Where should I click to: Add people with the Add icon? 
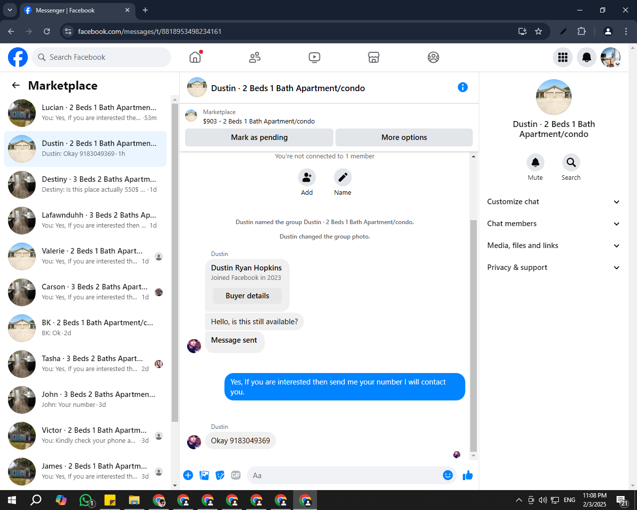pos(307,177)
